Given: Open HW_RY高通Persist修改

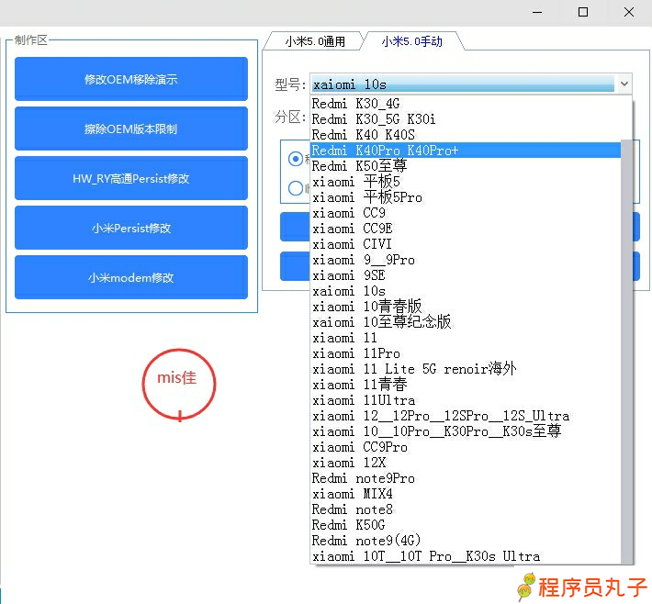Looking at the screenshot, I should click(x=131, y=178).
